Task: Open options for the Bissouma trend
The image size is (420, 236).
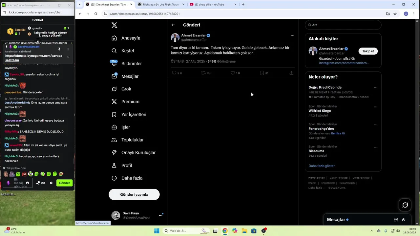Action: [376, 147]
